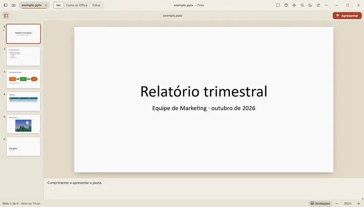The image size is (364, 207).
Task: Close the exemplo.pptx tab
Action: coord(45,5)
